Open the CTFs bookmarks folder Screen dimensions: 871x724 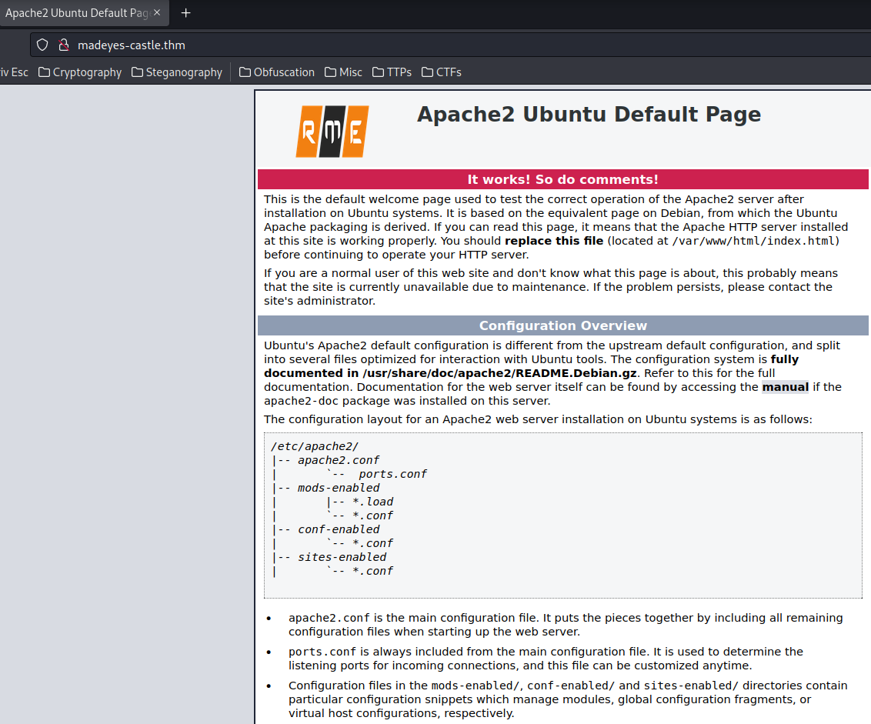point(442,72)
